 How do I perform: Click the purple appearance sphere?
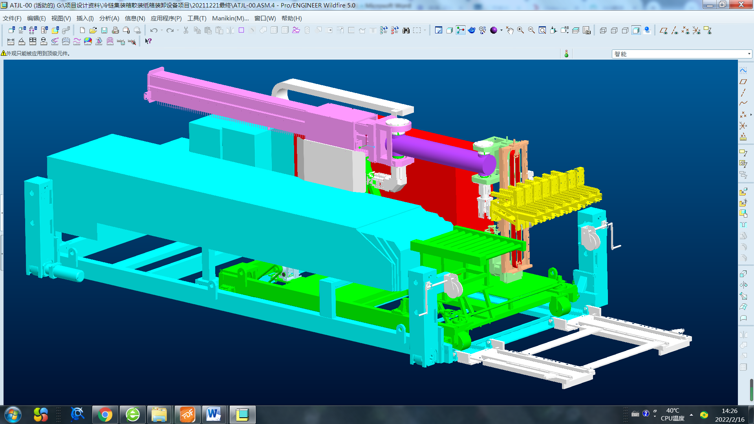[494, 30]
